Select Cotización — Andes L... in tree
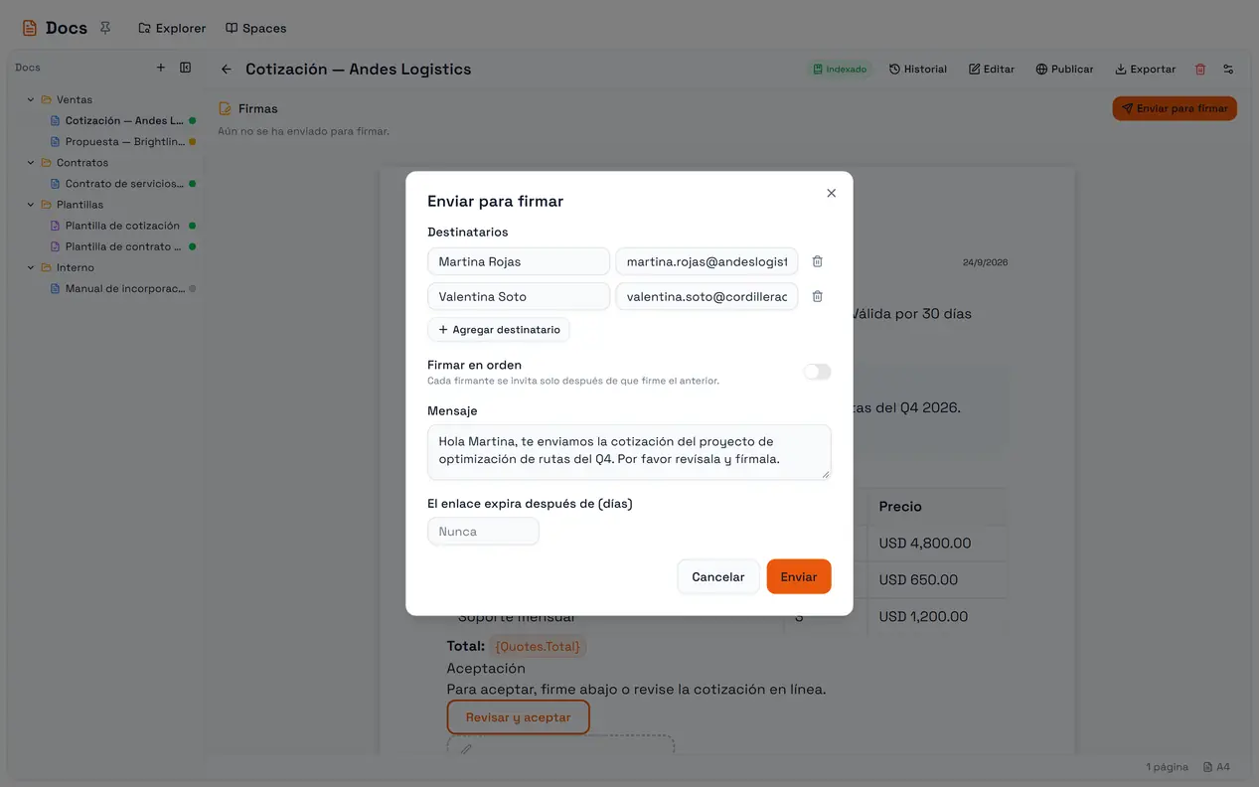 (123, 121)
